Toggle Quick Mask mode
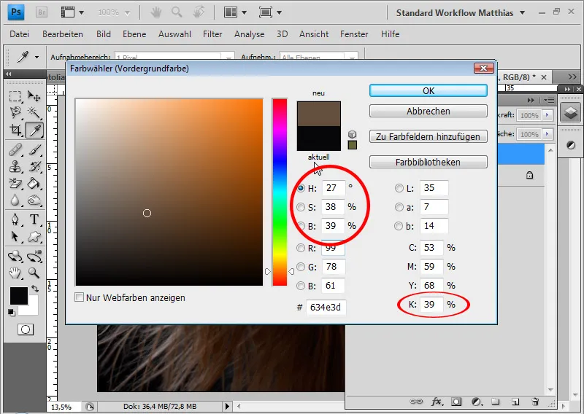 point(26,329)
